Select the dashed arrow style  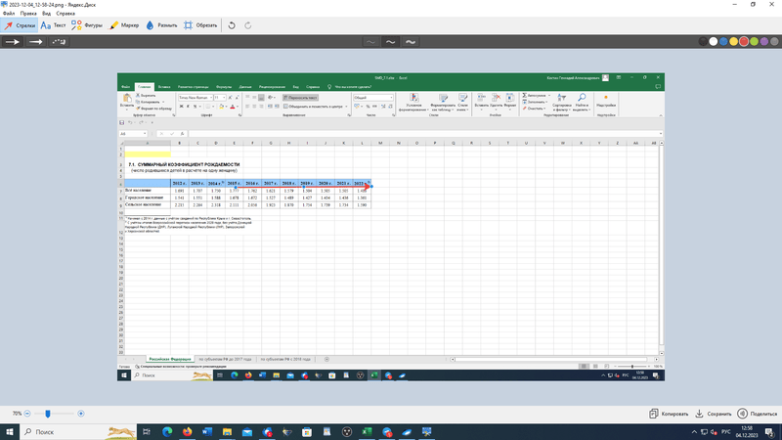(59, 42)
